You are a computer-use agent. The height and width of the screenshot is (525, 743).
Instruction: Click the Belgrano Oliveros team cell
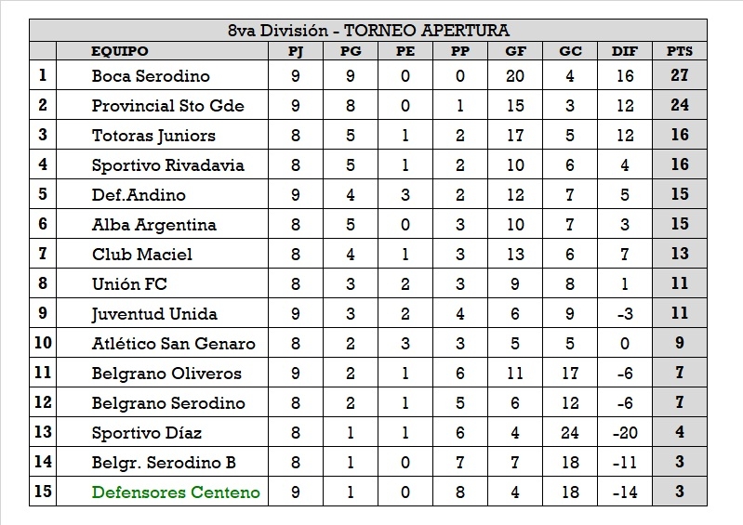tap(166, 374)
